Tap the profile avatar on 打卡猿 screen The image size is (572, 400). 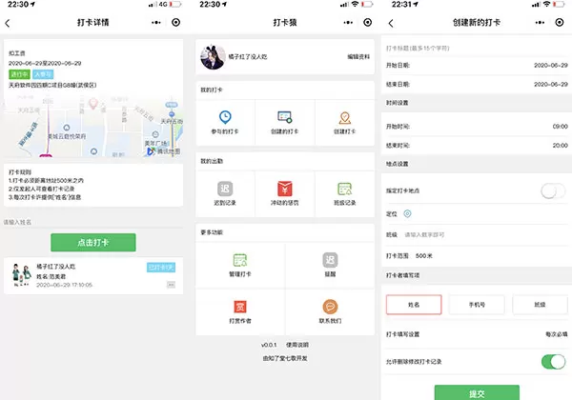pyautogui.click(x=213, y=57)
